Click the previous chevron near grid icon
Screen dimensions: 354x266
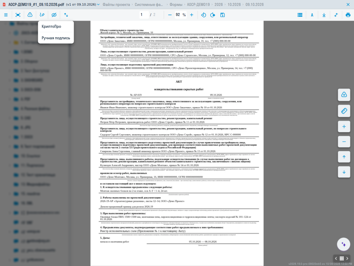pyautogui.click(x=336, y=258)
